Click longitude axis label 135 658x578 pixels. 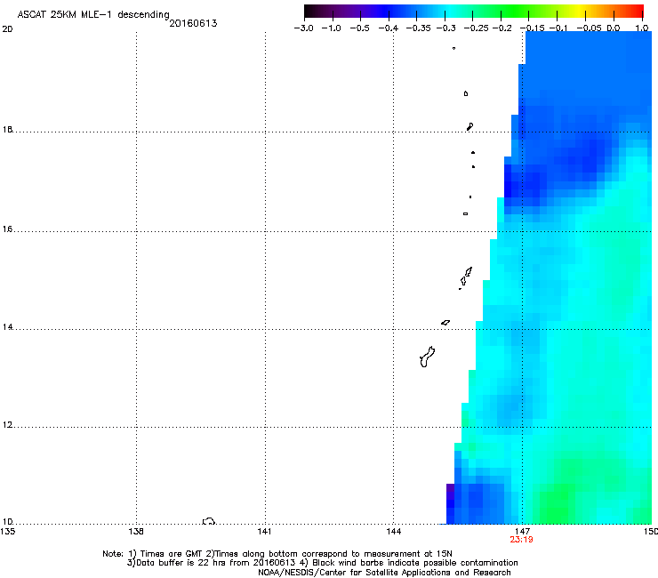8,532
